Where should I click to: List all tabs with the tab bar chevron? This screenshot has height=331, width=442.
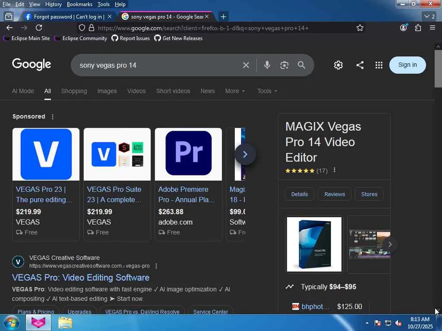click(429, 17)
